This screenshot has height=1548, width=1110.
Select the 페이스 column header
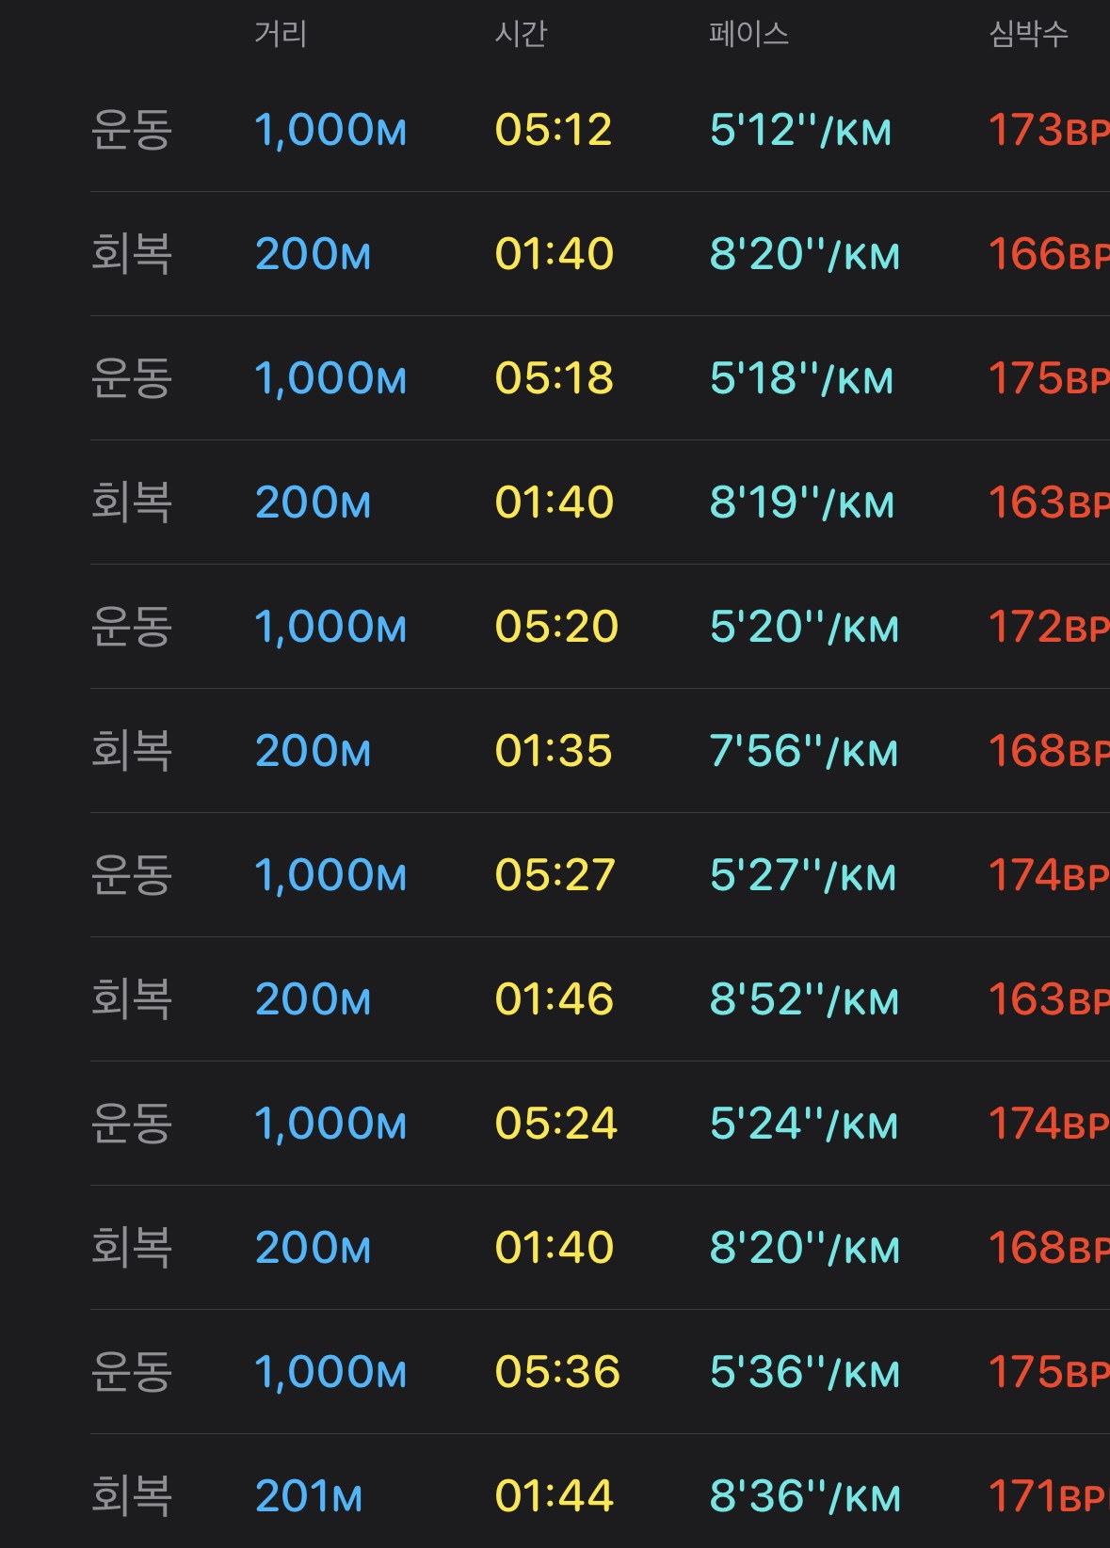[x=748, y=34]
